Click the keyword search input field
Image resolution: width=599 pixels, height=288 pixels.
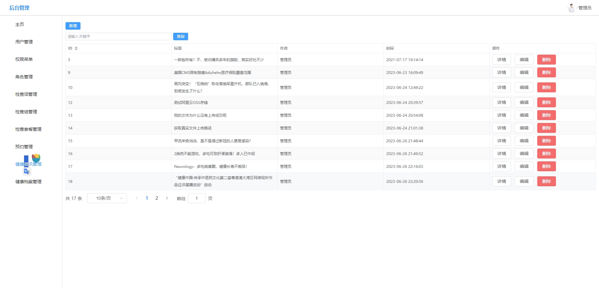119,37
